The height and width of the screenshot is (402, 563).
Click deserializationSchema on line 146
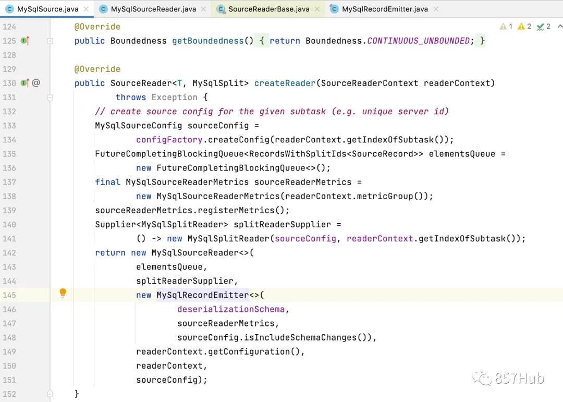(x=231, y=309)
